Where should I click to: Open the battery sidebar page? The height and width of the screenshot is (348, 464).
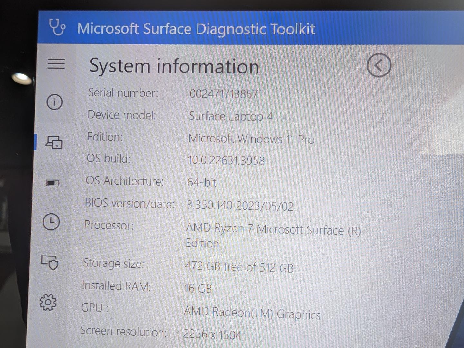[53, 183]
